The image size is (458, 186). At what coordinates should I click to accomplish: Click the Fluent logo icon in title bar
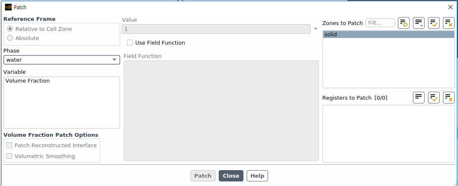pyautogui.click(x=8, y=8)
